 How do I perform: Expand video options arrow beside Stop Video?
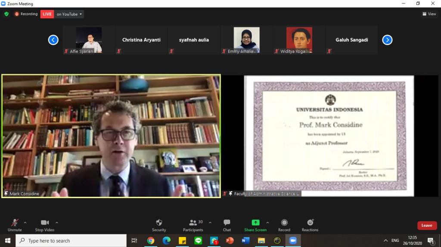[57, 223]
